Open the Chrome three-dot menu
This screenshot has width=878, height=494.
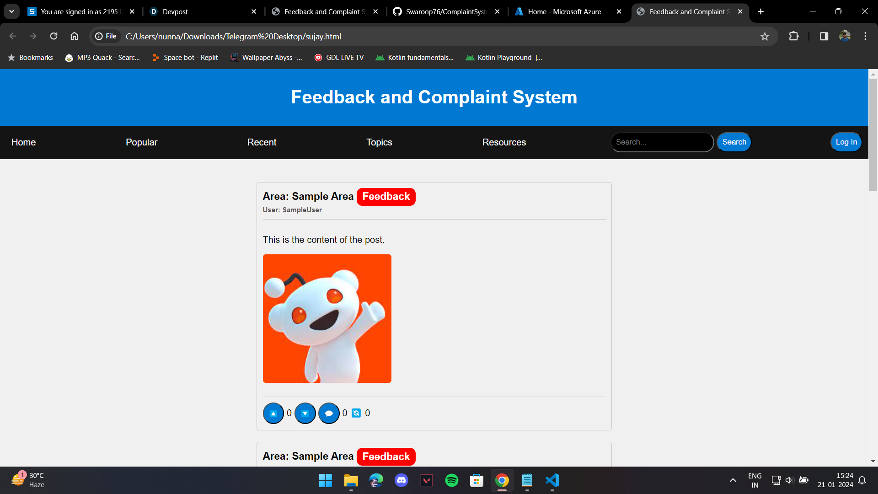click(x=865, y=36)
